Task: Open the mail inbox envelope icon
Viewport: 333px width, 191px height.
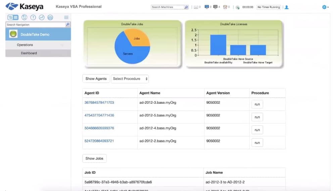Action: pos(196,7)
